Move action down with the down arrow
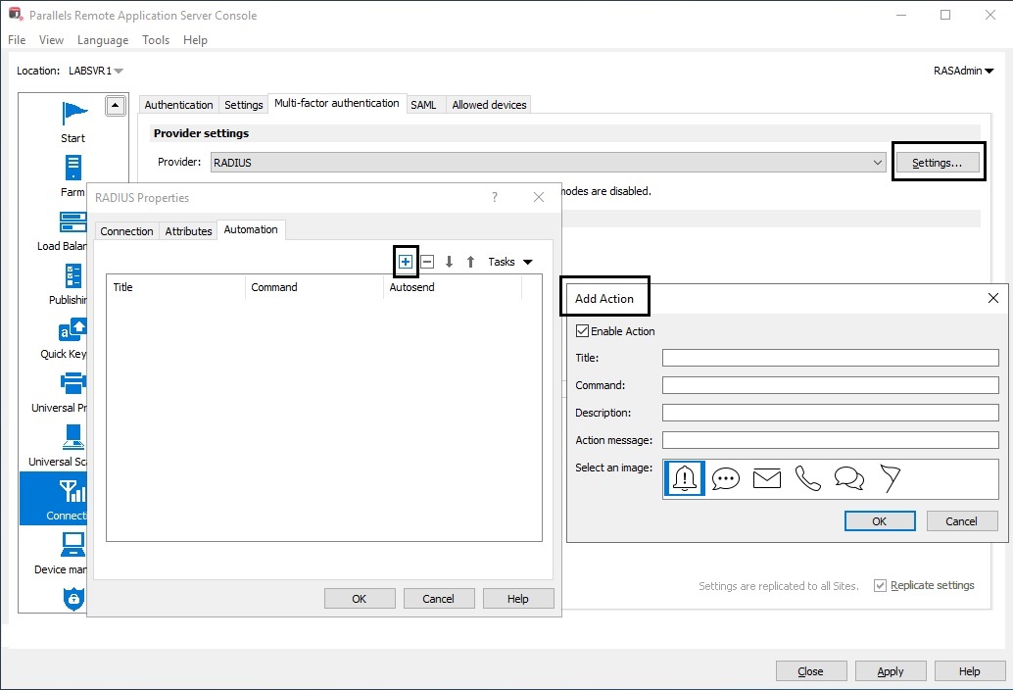Screen dimensions: 1013x690 click(x=449, y=262)
